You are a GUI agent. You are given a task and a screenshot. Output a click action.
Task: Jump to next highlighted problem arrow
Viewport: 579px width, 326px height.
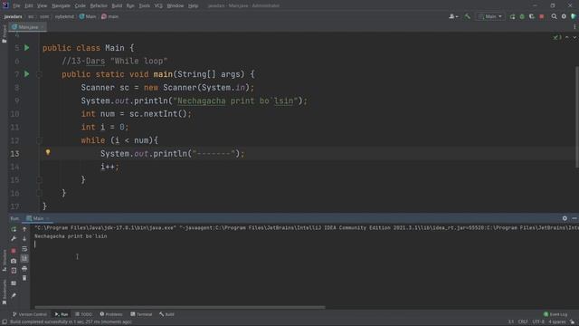pos(574,37)
